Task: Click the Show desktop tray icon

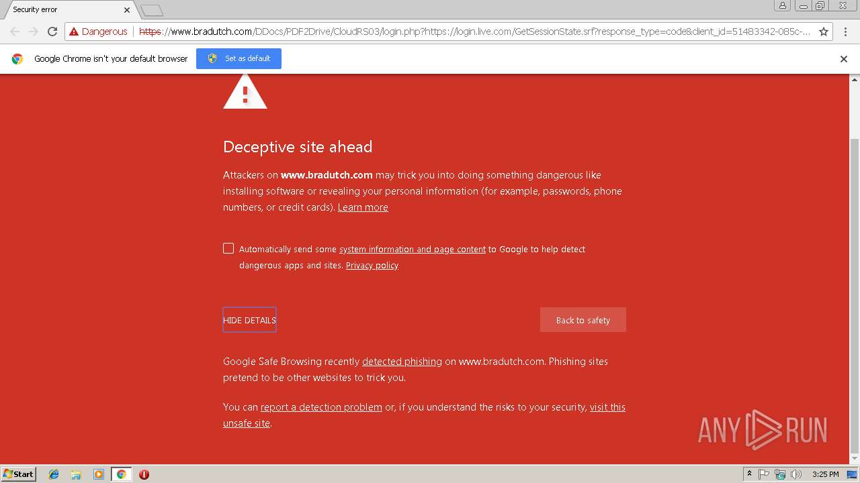Action: (x=853, y=474)
